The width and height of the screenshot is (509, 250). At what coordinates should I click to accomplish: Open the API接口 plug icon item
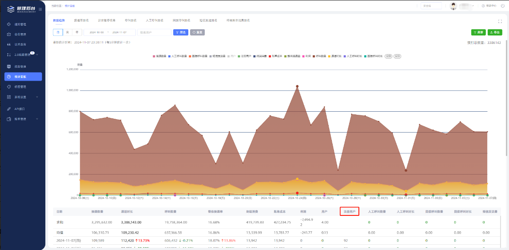(9, 109)
